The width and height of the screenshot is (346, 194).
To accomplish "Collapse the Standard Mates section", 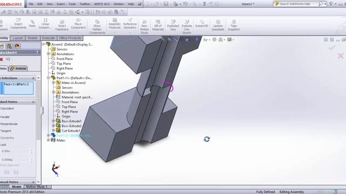I will pos(34,102).
